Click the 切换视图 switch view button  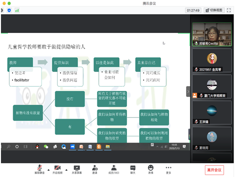pos(214,10)
